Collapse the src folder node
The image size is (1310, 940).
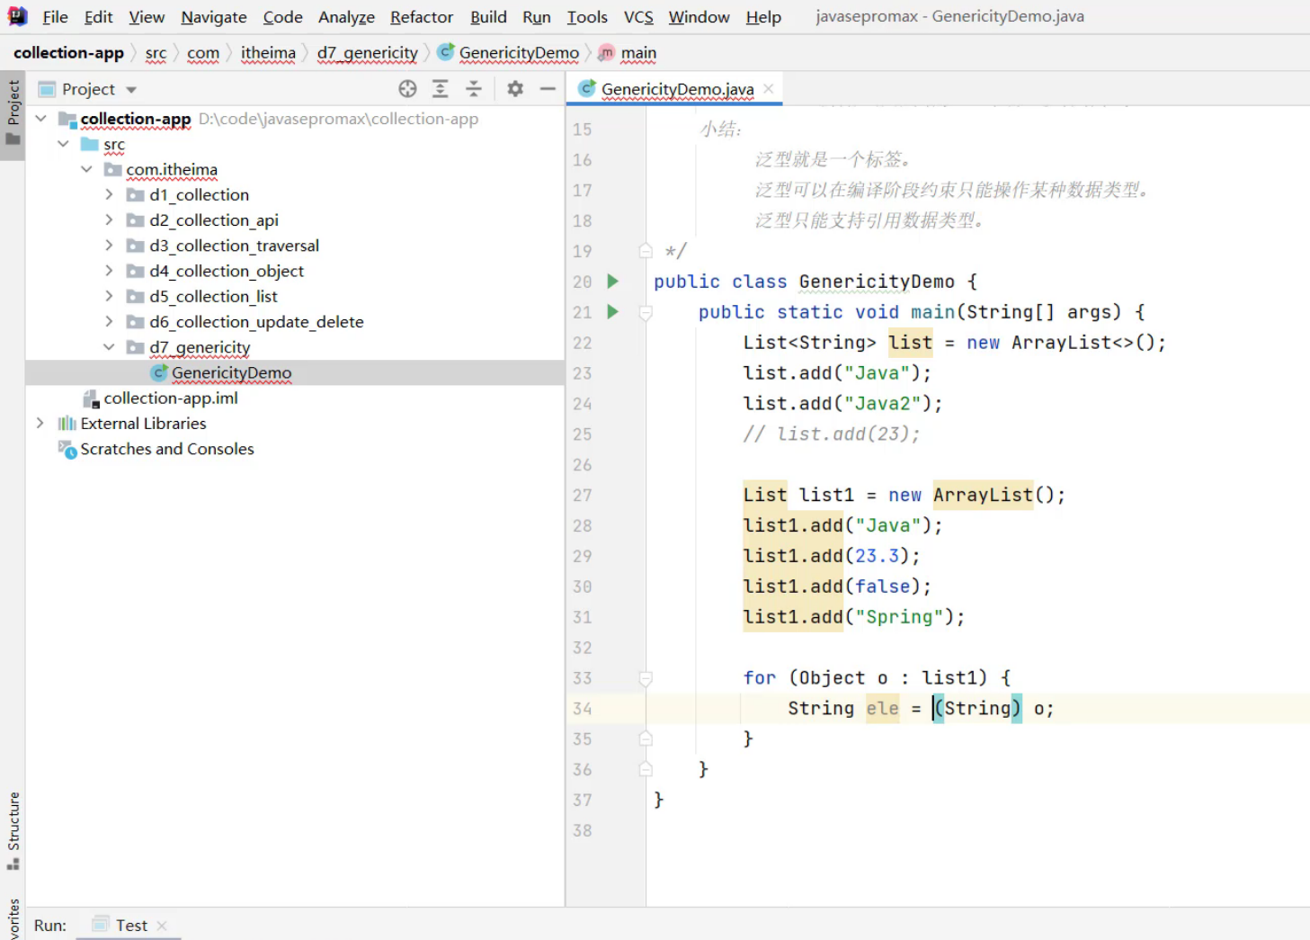(63, 144)
